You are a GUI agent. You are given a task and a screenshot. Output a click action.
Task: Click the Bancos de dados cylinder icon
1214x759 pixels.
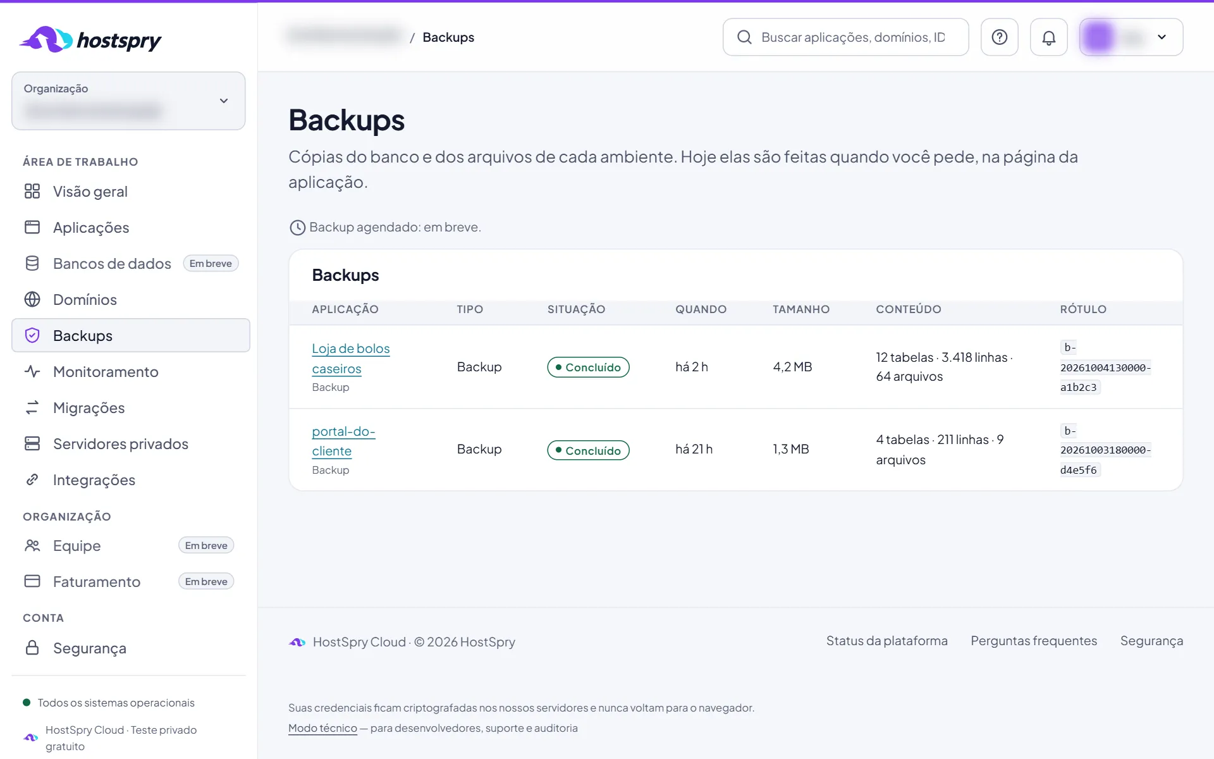click(32, 263)
